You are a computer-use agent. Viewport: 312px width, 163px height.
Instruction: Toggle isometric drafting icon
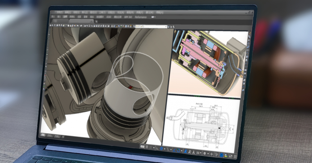point(168,149)
